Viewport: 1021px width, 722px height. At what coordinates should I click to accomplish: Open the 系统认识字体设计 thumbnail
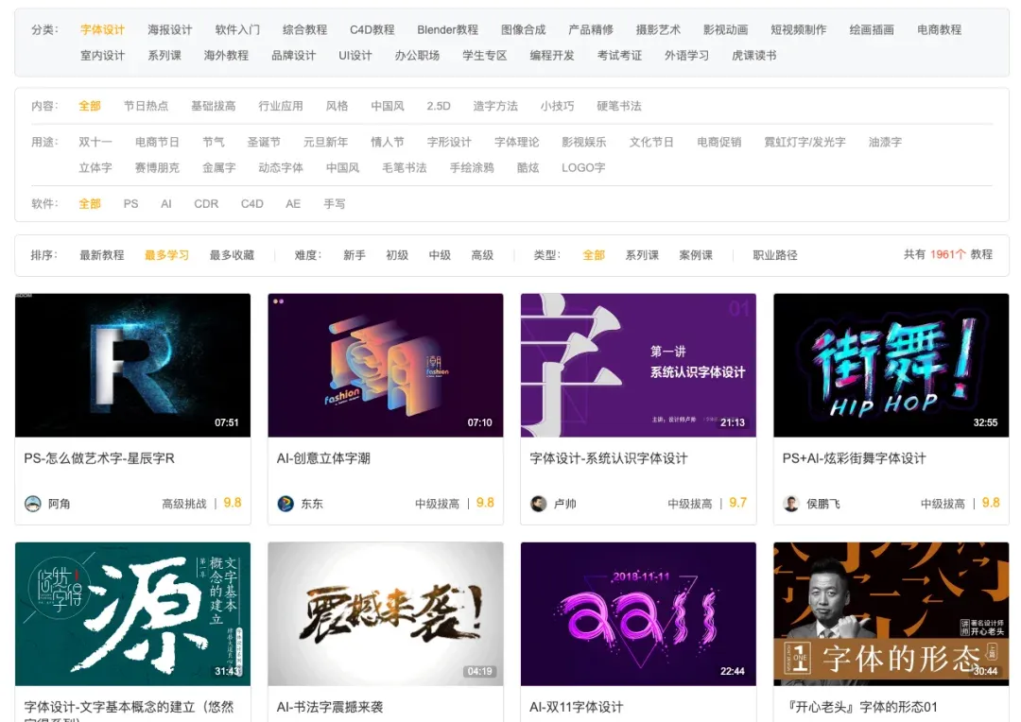[638, 365]
